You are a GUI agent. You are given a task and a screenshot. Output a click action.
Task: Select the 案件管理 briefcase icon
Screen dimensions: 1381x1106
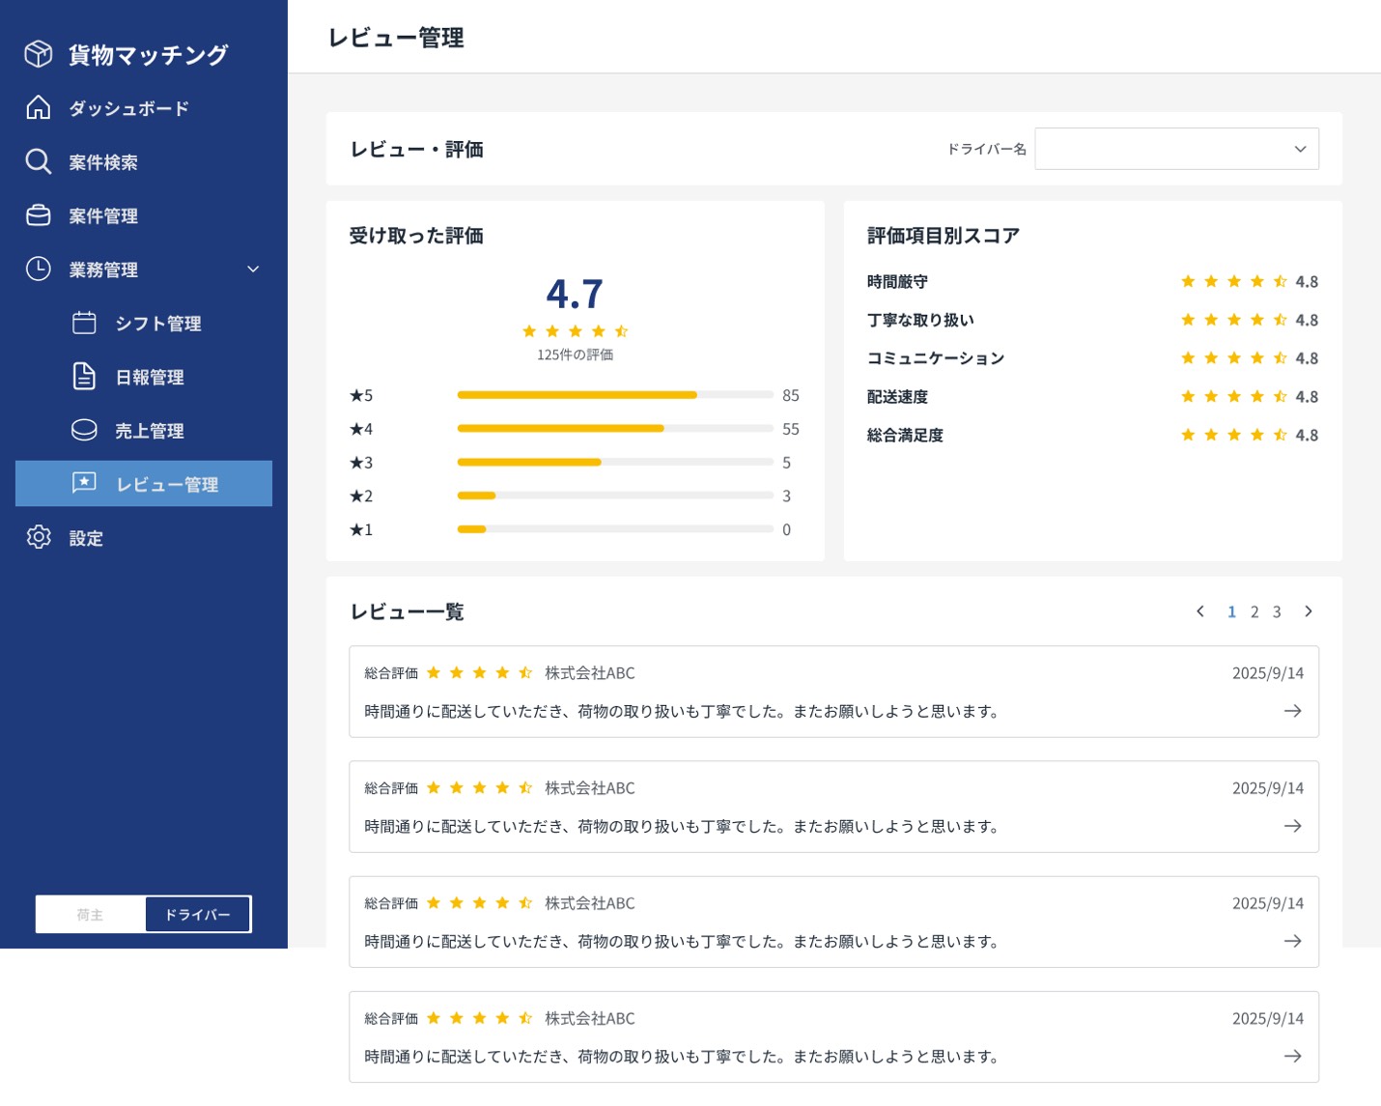coord(39,215)
